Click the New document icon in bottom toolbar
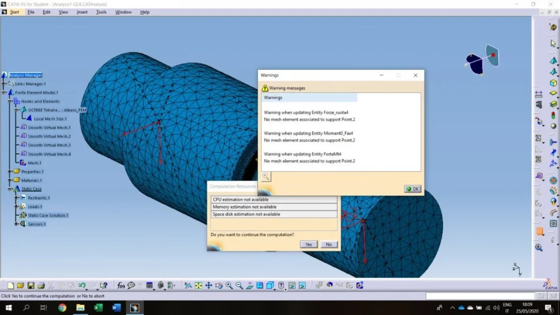560x315 pixels. click(x=10, y=285)
